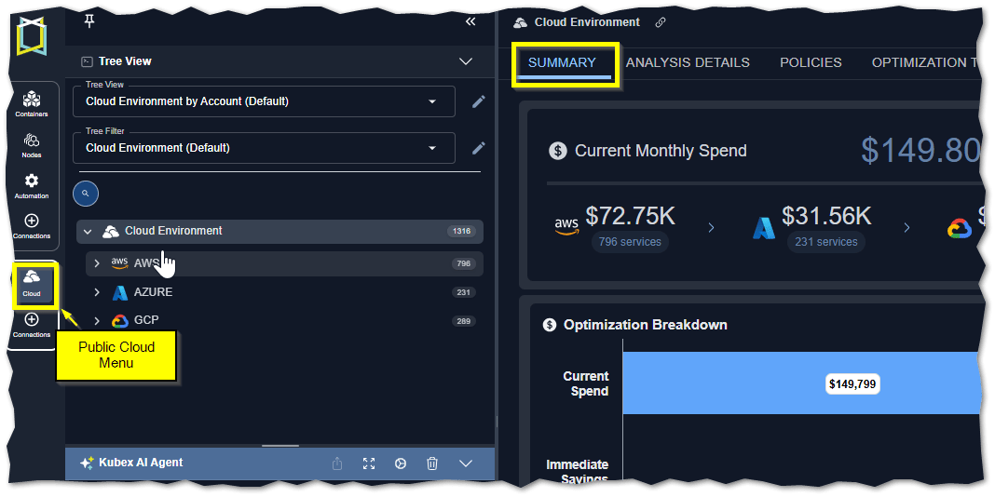Click the tree search magnifier button

point(86,194)
